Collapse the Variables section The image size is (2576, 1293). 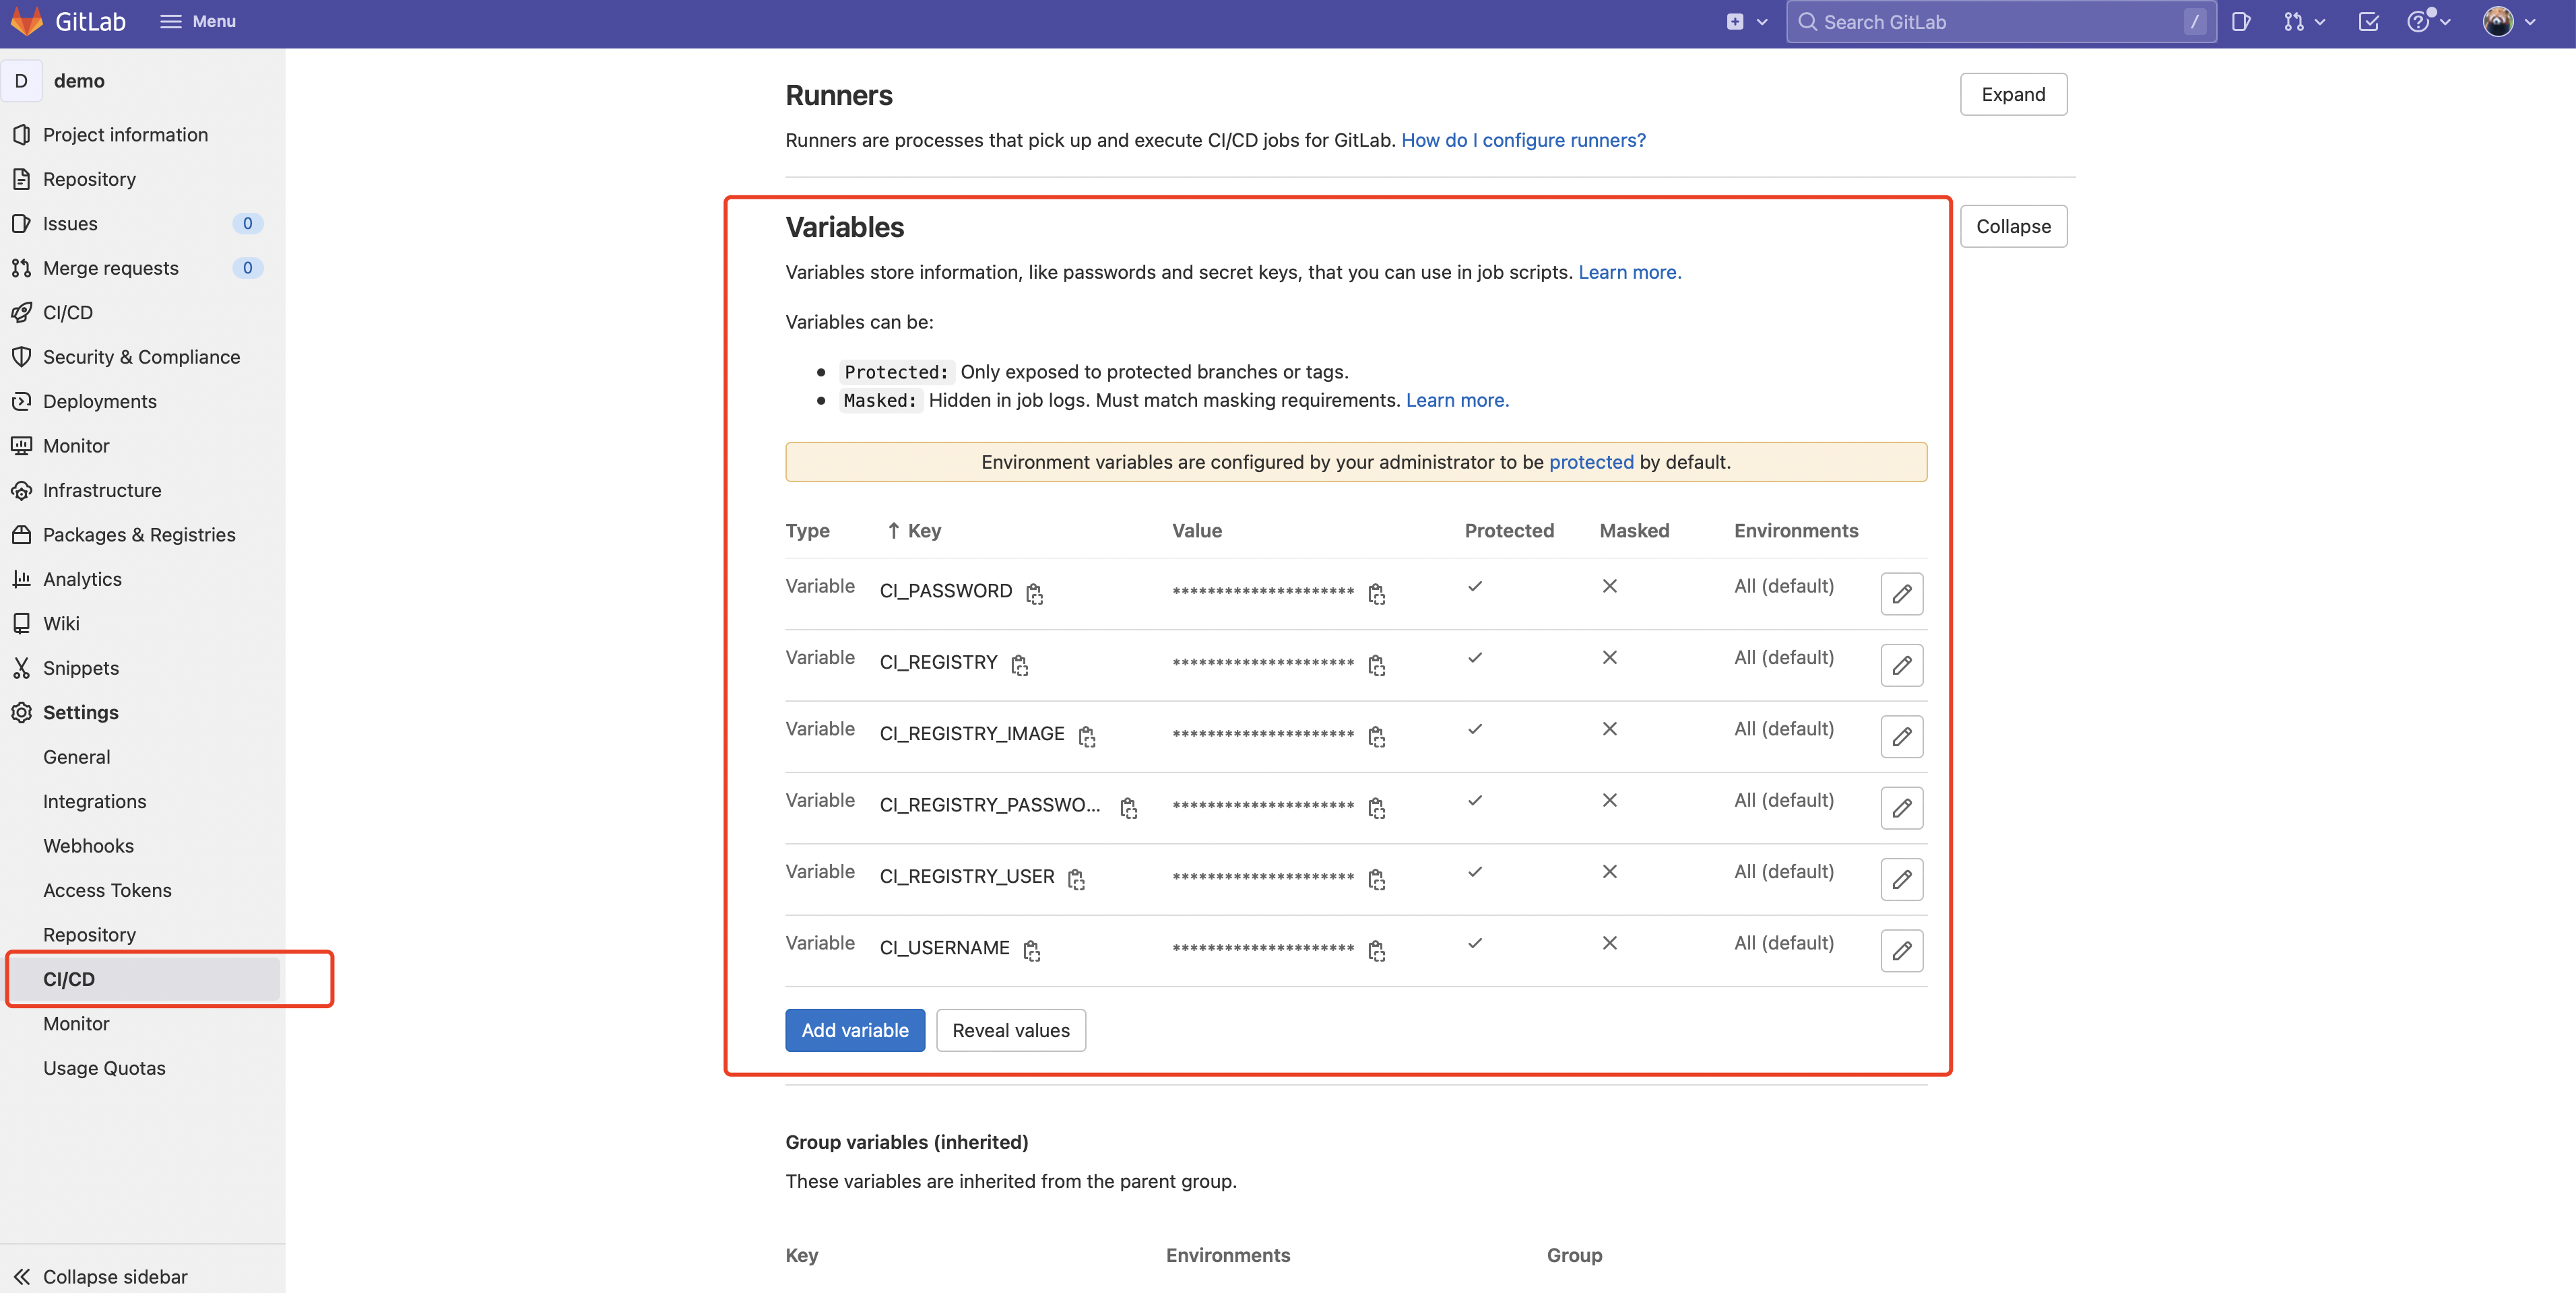point(2012,226)
